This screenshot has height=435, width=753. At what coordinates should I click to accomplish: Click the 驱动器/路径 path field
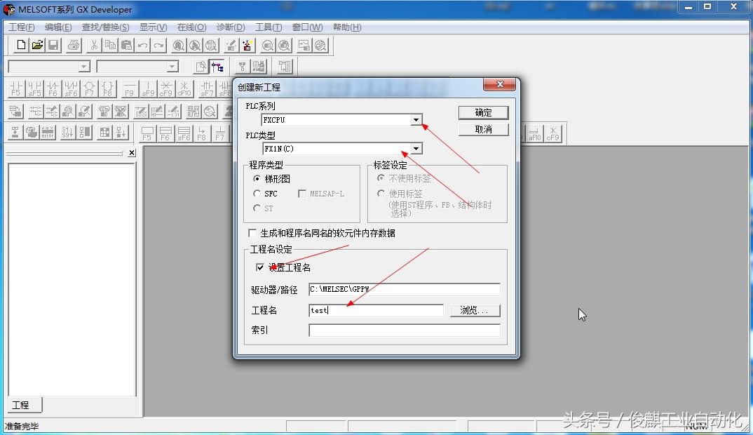pos(405,289)
